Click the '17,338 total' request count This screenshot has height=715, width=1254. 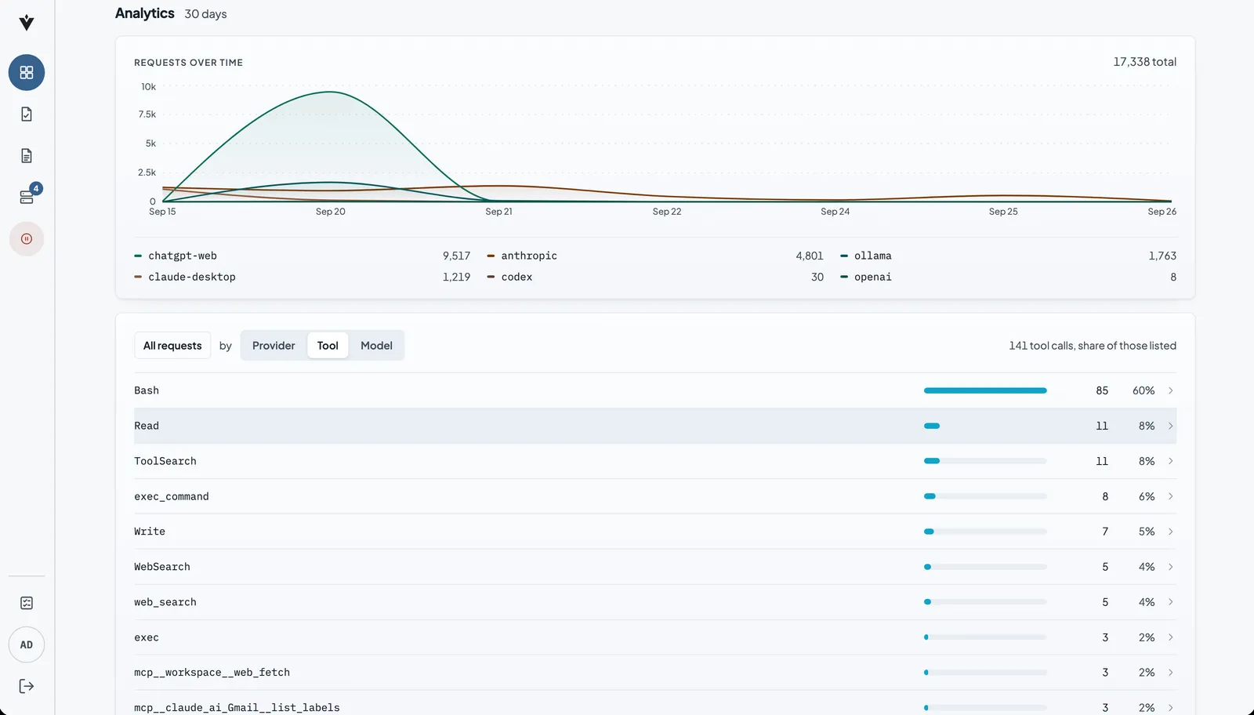pyautogui.click(x=1144, y=62)
